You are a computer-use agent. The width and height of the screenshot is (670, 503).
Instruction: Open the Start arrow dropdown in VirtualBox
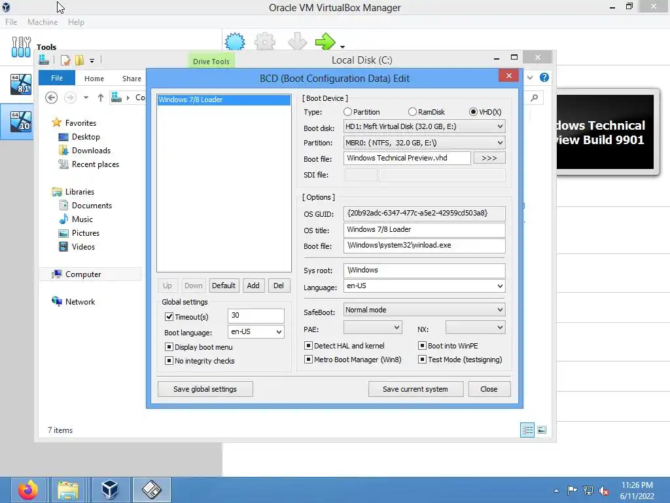coord(343,47)
